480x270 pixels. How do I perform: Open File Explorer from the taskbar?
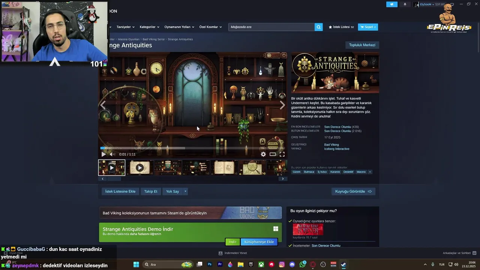[240, 264]
